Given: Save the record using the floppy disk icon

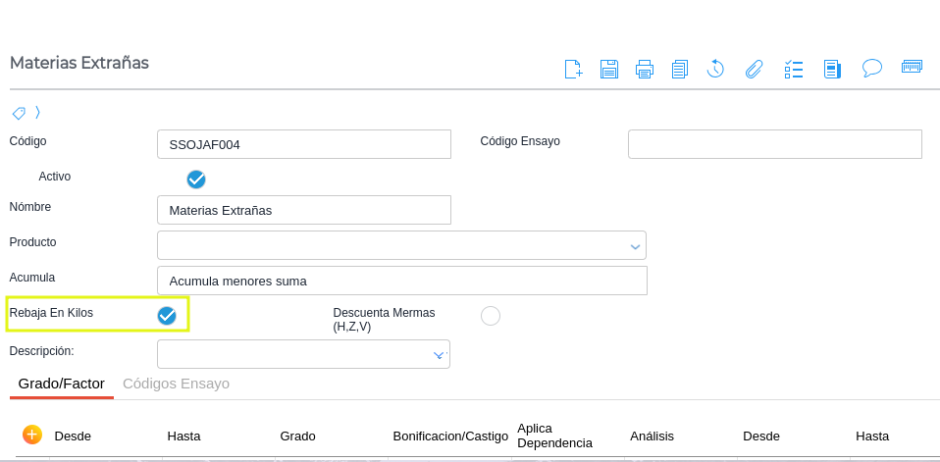Looking at the screenshot, I should point(609,69).
